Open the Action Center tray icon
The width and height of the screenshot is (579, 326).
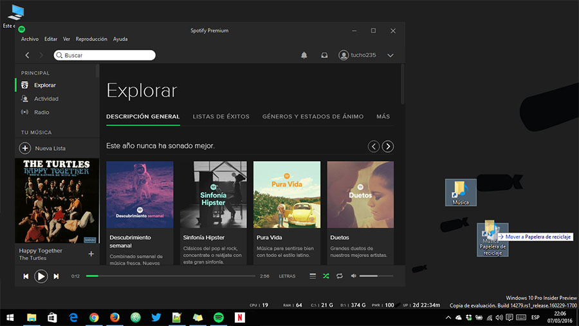click(x=510, y=318)
